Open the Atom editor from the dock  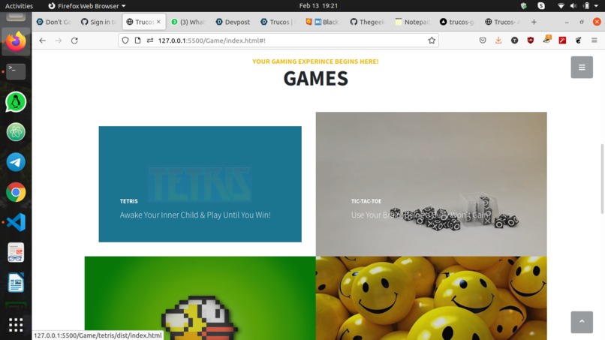[x=16, y=132]
